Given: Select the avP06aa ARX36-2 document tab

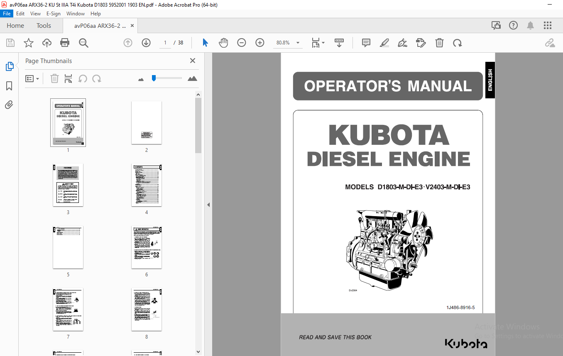Looking at the screenshot, I should [100, 26].
